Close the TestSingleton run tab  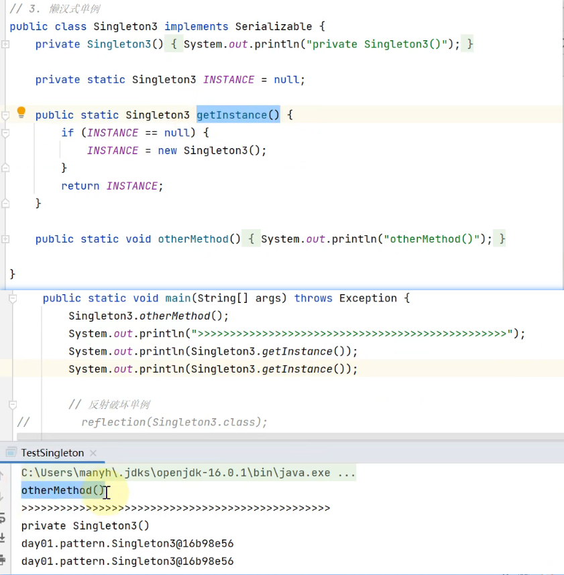pyautogui.click(x=93, y=453)
